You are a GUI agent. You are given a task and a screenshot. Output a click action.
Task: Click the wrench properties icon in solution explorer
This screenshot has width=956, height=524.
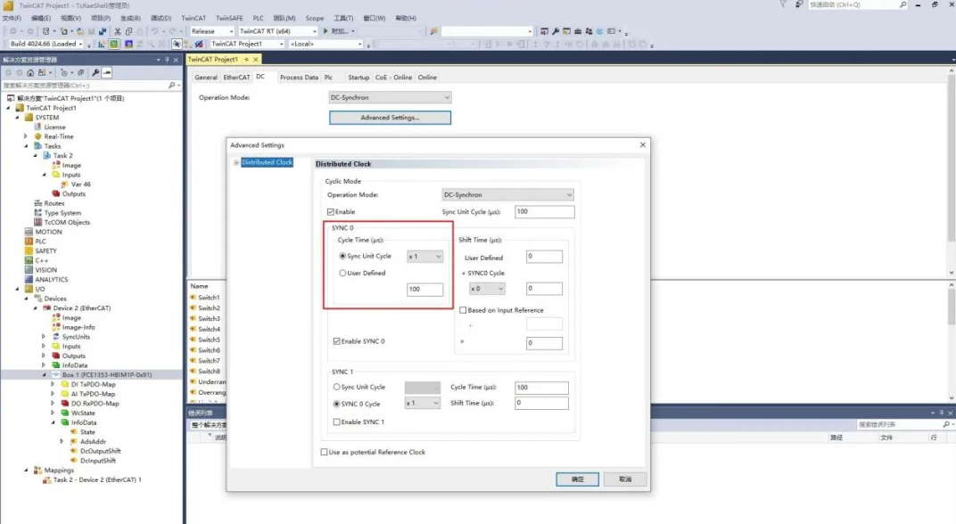[x=95, y=72]
